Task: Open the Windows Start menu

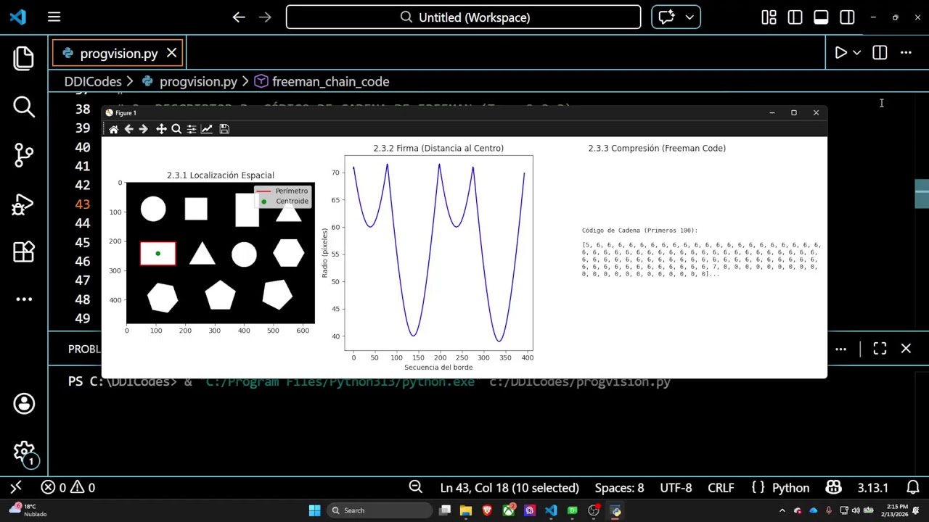Action: (314, 510)
